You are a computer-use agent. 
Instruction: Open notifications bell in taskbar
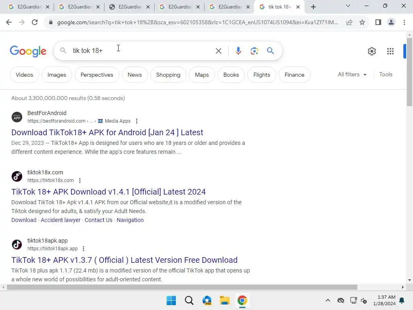tap(402, 300)
